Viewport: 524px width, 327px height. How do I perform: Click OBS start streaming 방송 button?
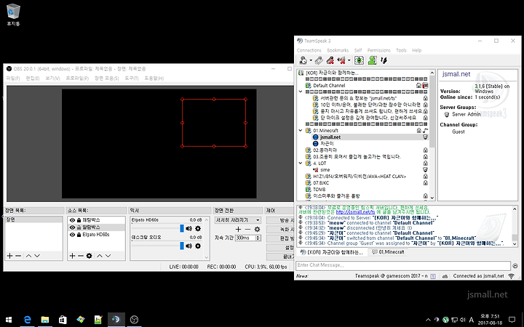pyautogui.click(x=280, y=220)
